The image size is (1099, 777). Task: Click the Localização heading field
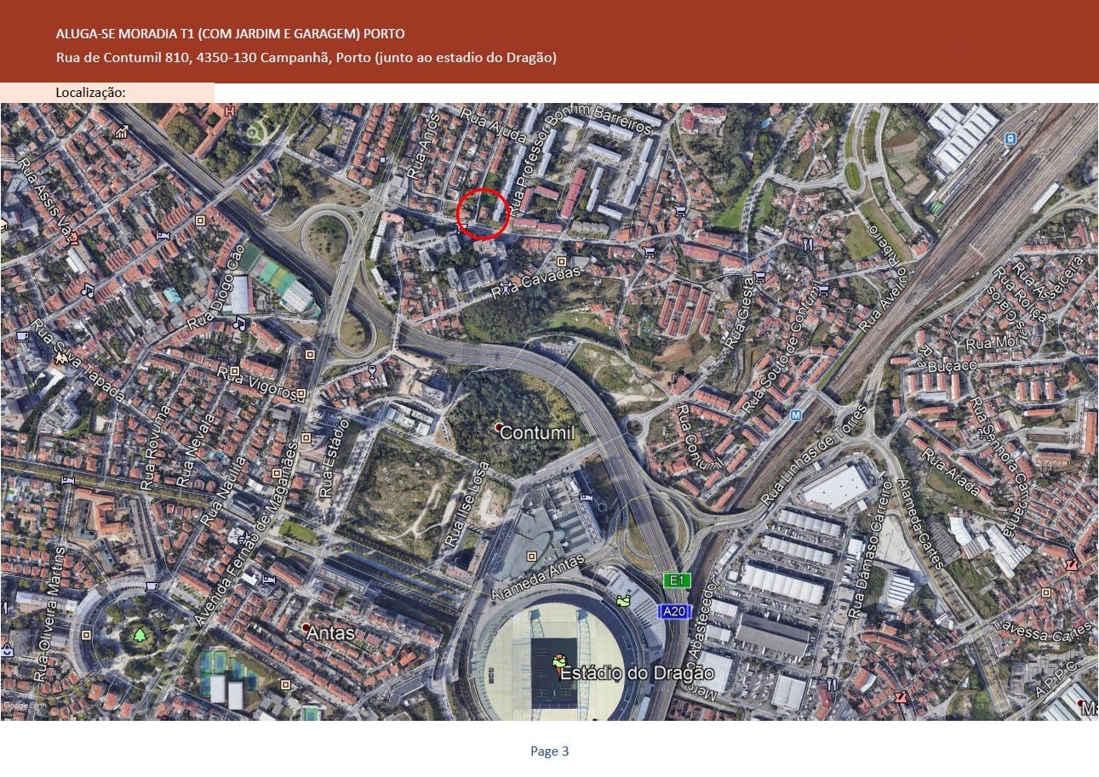pos(91,92)
